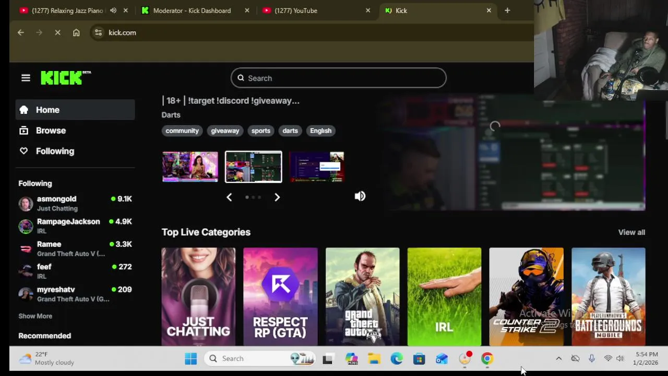Close the Moderator - Kick Dashboard tab
Image resolution: width=668 pixels, height=376 pixels.
pyautogui.click(x=247, y=10)
